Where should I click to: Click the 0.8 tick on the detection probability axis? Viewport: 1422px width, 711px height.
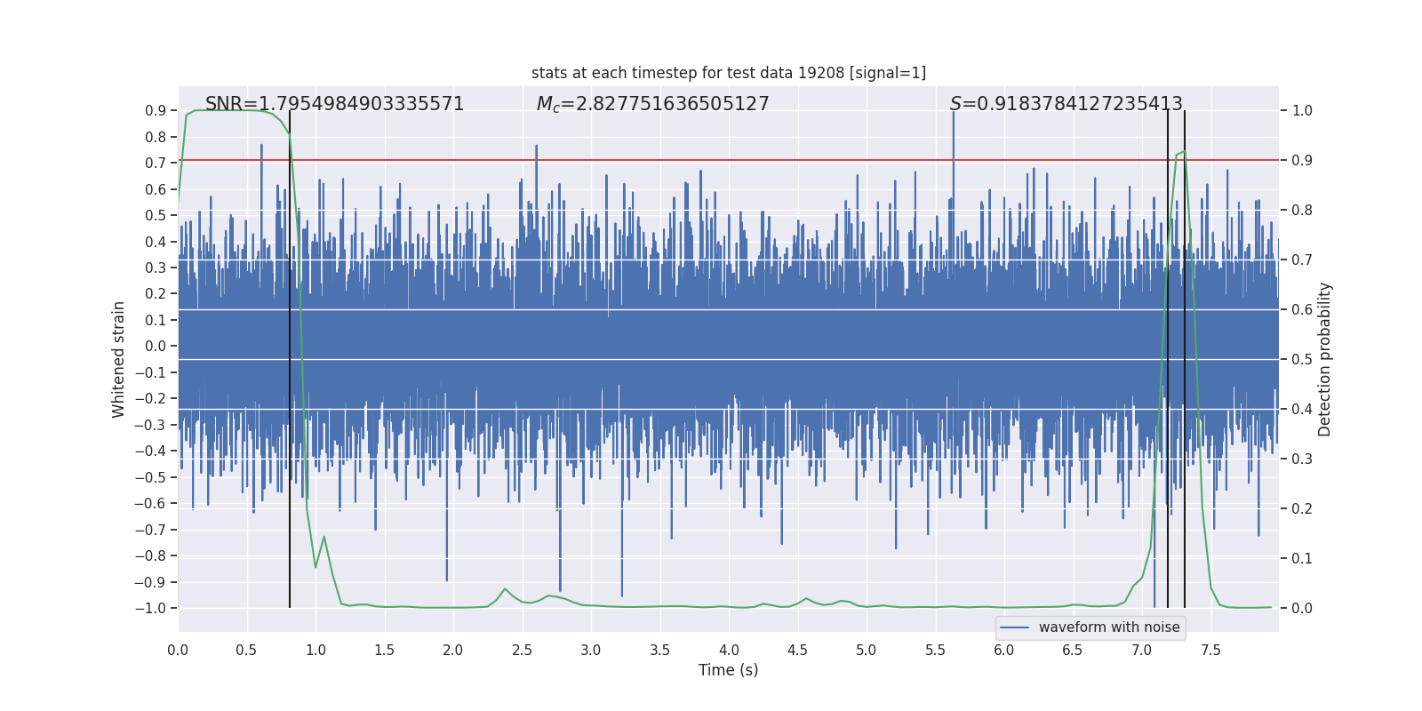click(x=1302, y=211)
